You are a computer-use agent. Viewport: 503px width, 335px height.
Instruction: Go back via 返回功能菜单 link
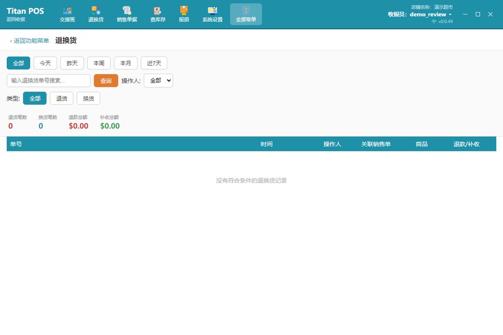[x=30, y=41]
